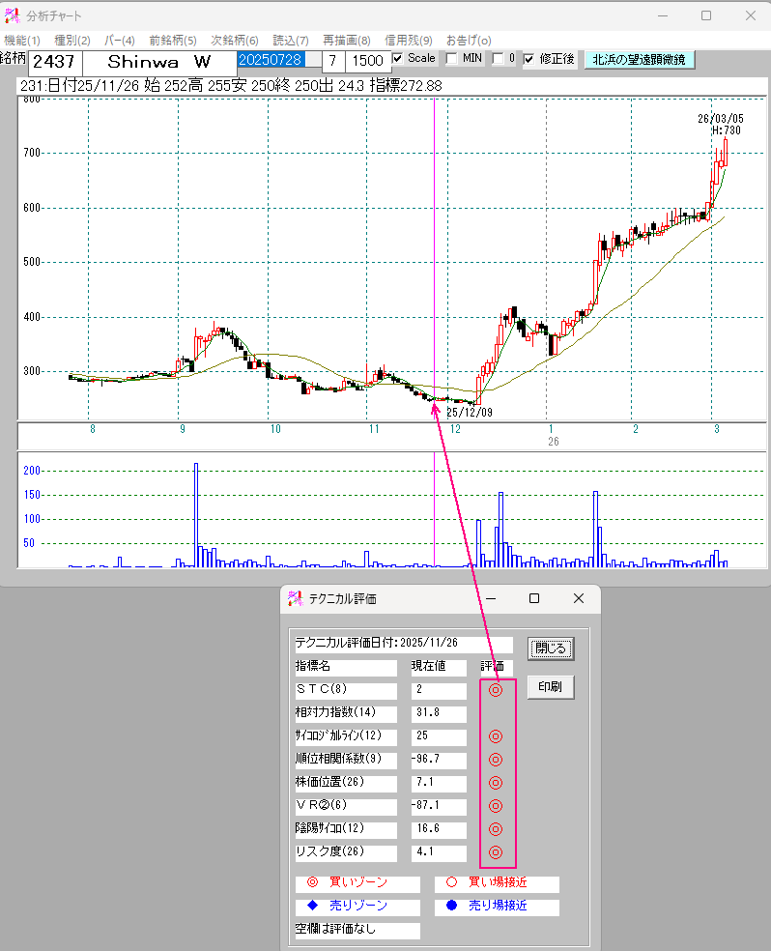
Task: Minimize the テクニカル評価 window
Action: click(x=491, y=598)
